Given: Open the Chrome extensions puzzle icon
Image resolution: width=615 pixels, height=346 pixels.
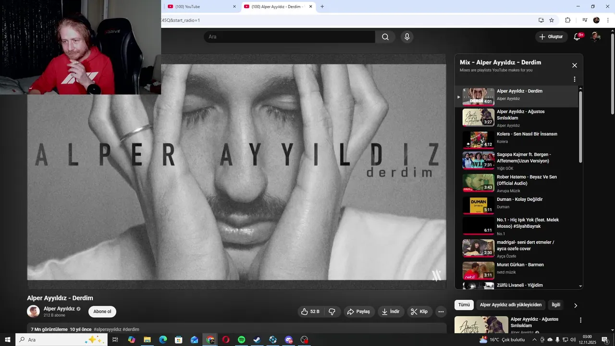Looking at the screenshot, I should click(568, 20).
